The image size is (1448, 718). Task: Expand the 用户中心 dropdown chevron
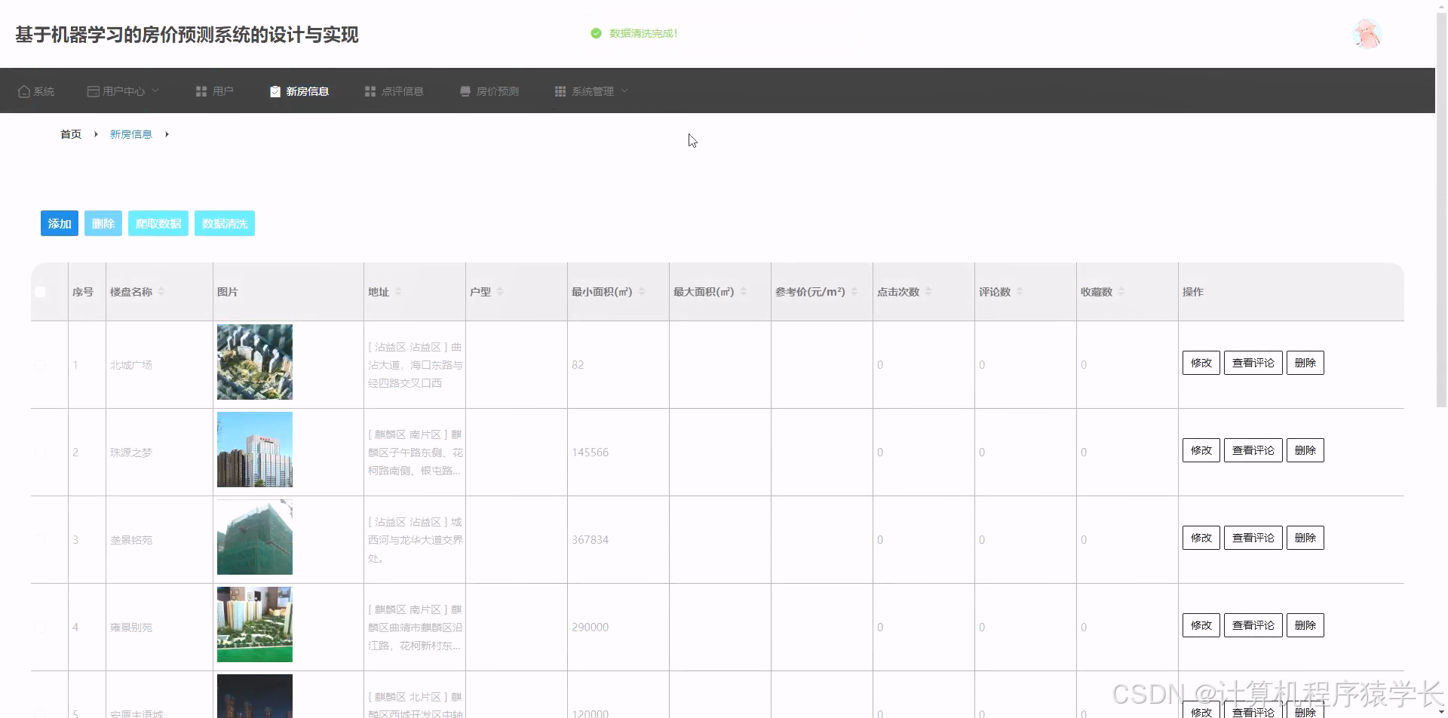[155, 91]
